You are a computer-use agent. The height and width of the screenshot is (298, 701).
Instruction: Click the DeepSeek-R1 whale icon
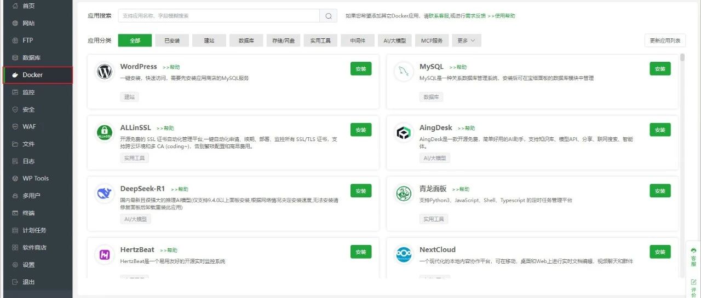[105, 194]
